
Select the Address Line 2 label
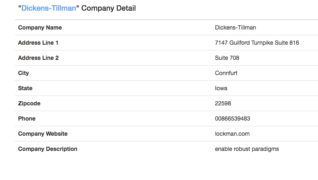tap(38, 58)
